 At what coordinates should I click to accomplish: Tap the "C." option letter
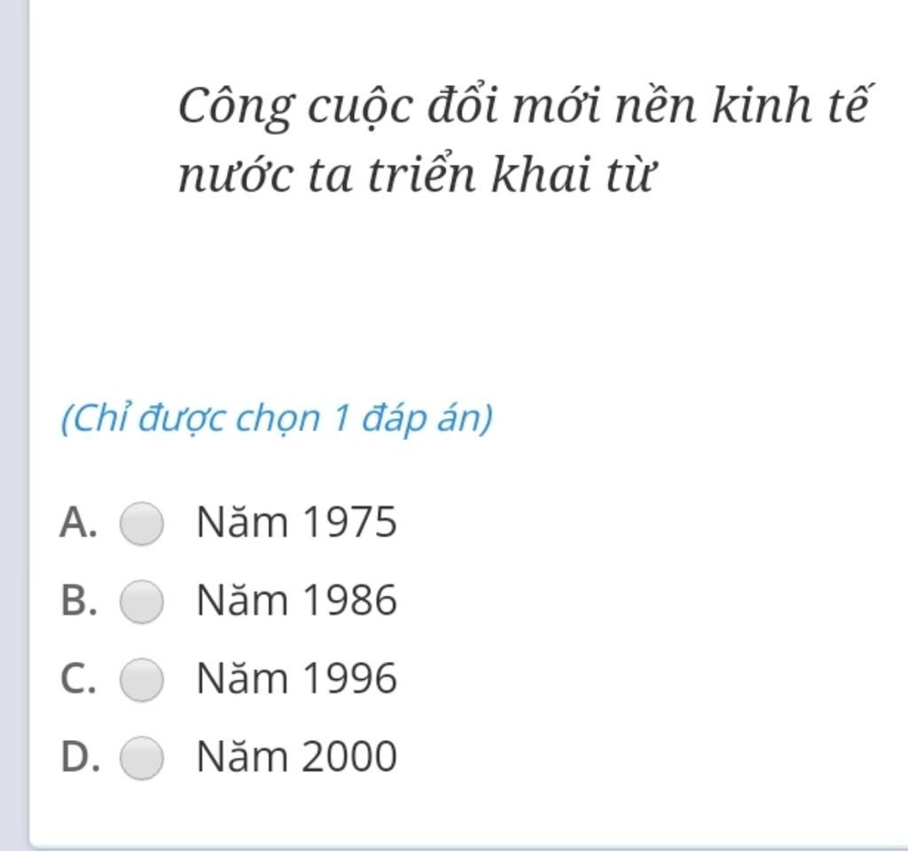[78, 680]
